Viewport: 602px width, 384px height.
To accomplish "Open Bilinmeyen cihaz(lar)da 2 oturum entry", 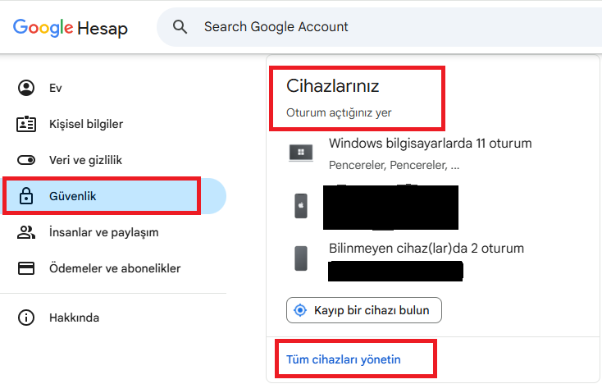I will coord(426,249).
